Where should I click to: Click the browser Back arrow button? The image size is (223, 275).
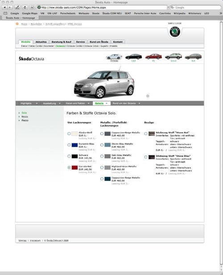tap(4, 8)
